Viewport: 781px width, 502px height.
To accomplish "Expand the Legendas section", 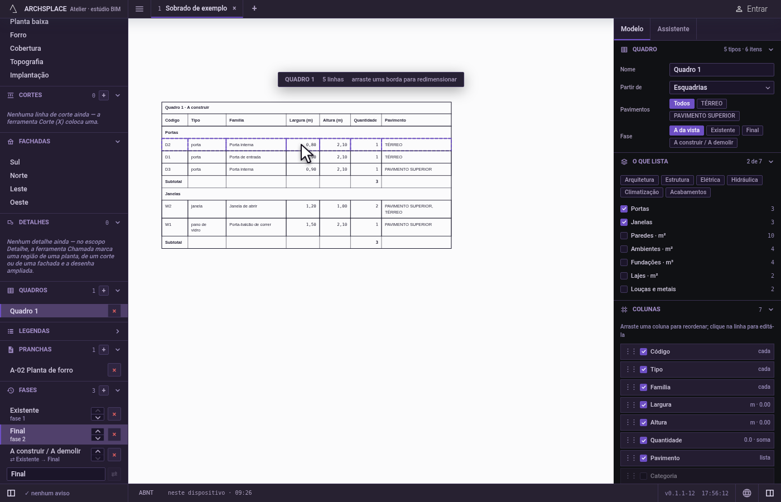I will [64, 331].
